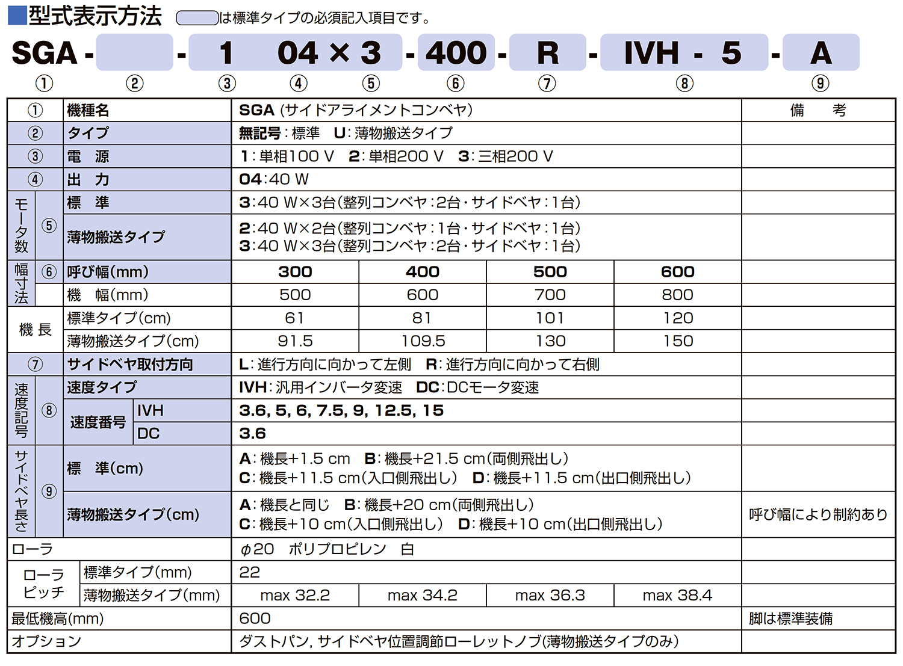Select the text R: 進行方向に向かって右側
The height and width of the screenshot is (666, 903).
point(513,365)
